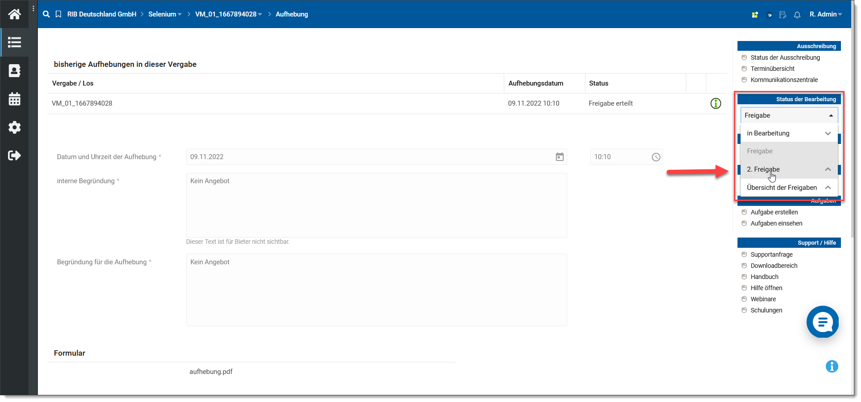
Task: Click the notification bell icon
Action: coord(797,15)
